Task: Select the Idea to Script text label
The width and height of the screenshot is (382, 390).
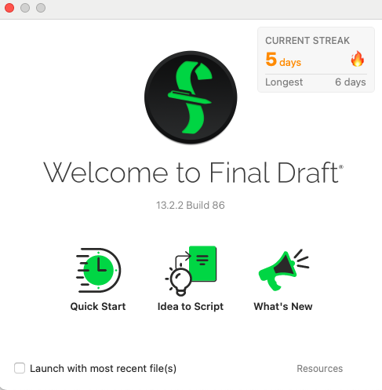Action: (191, 306)
